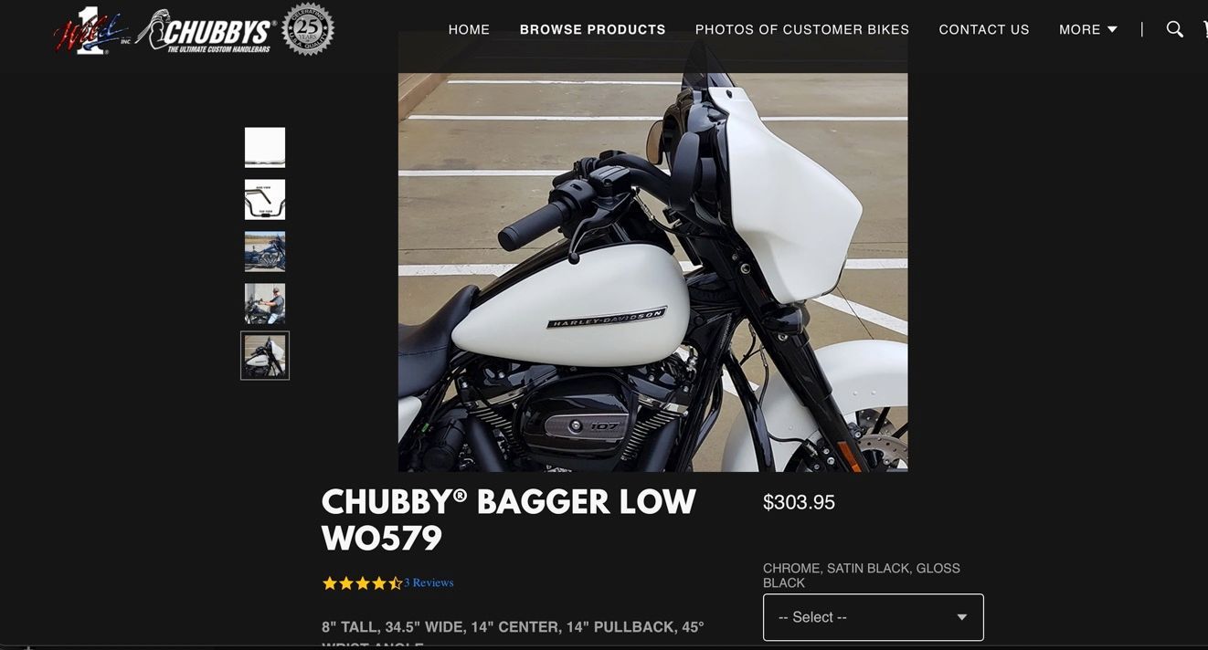
Task: Click the dropdown arrow in Select box
Action: pos(961,617)
